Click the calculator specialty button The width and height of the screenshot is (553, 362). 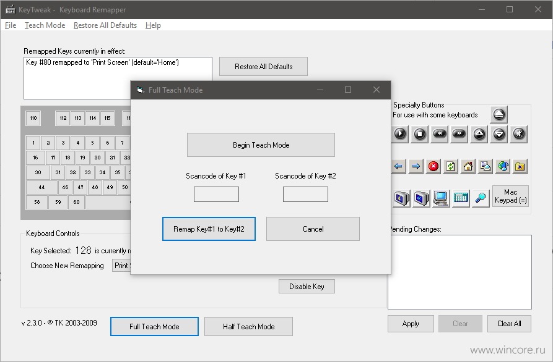point(461,198)
